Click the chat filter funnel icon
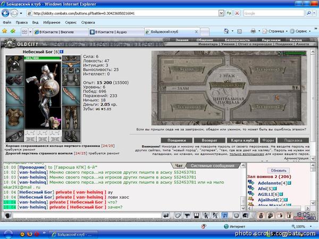The image size is (319, 239). click(x=187, y=216)
